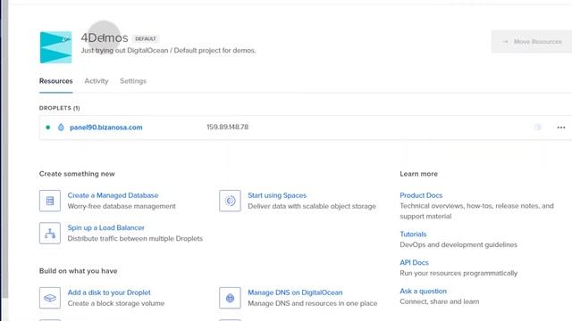The width and height of the screenshot is (572, 321).
Task: Click the Spaces object storage icon
Action: tap(230, 201)
